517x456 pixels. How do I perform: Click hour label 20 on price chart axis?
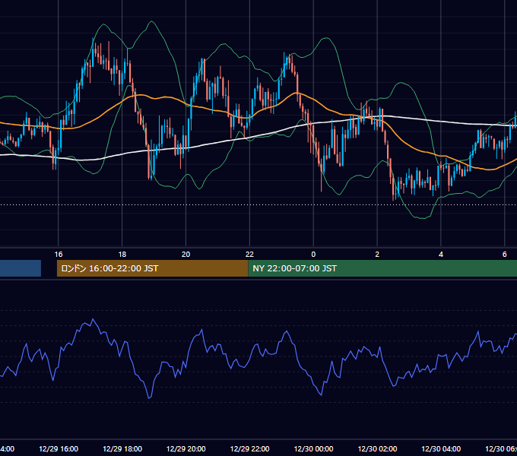coord(186,255)
